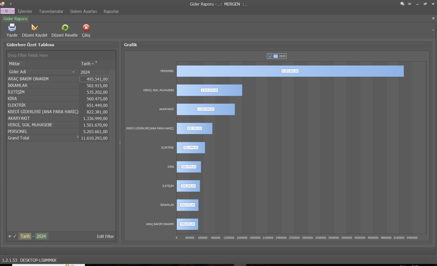Click the red Çıkış exit icon

click(x=86, y=28)
